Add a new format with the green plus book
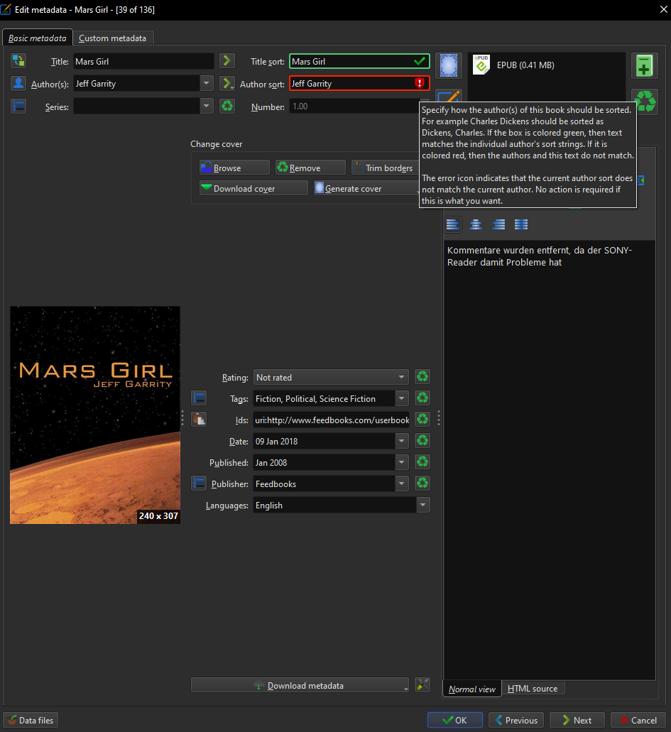 point(645,65)
